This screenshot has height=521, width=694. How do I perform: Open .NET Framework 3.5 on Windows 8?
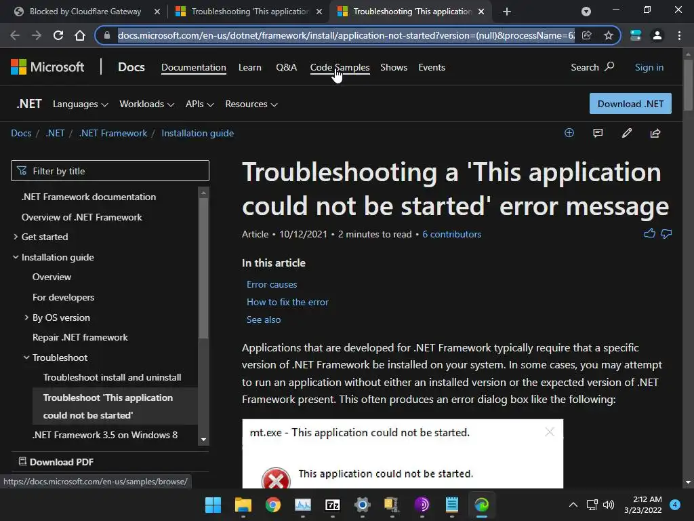(x=105, y=435)
